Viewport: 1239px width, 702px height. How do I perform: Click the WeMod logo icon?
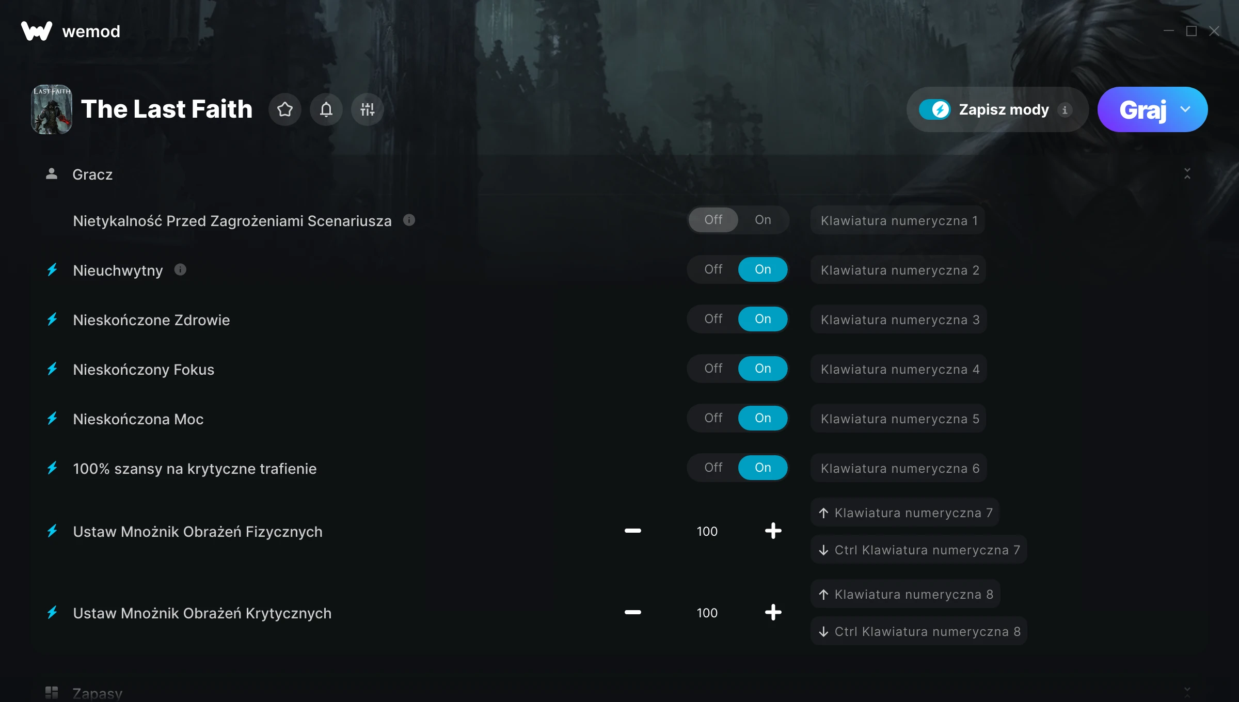[37, 31]
